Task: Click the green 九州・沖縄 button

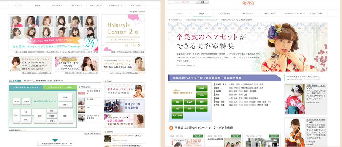Action: pyautogui.click(x=177, y=115)
